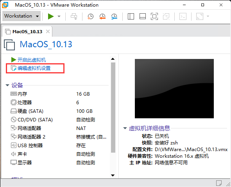Click the large VM icon next to MacOS_10.13 heading
Viewport: 231px width, 187px height.
pos(9,45)
